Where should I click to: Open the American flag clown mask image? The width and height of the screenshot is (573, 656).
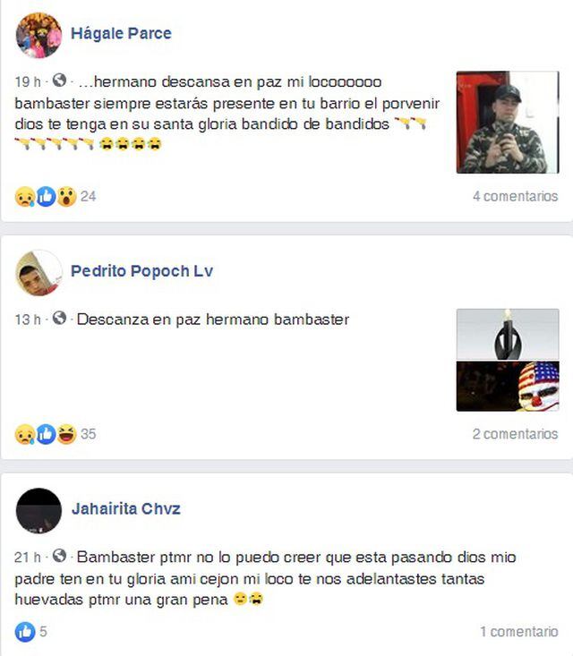tap(508, 386)
